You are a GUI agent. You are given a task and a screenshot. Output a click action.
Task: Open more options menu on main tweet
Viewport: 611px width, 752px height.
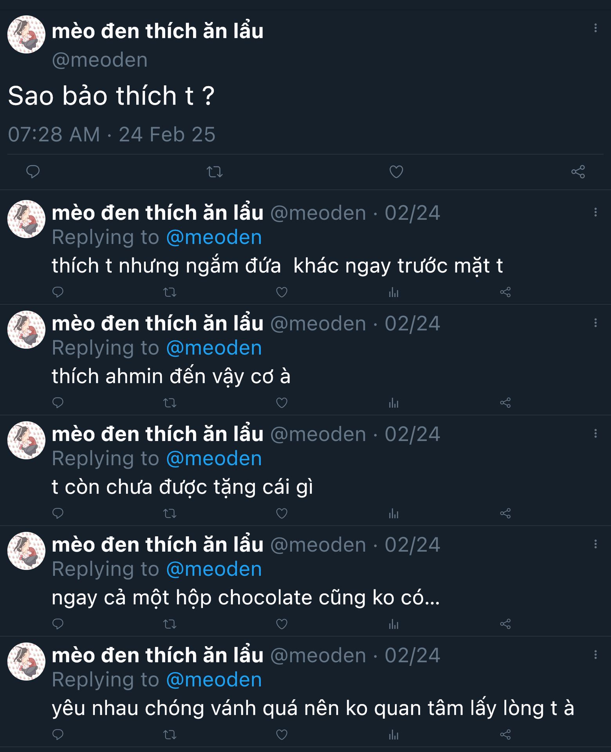(x=595, y=28)
